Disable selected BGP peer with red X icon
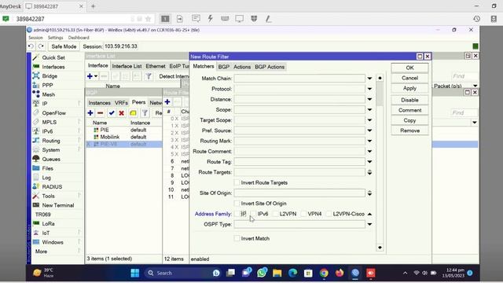 coord(121,113)
